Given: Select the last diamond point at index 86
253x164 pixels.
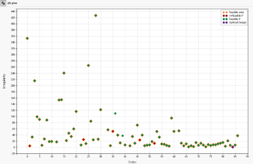Looking at the screenshot, I should click(x=238, y=136).
